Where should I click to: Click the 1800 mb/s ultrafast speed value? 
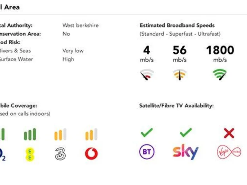(x=220, y=50)
